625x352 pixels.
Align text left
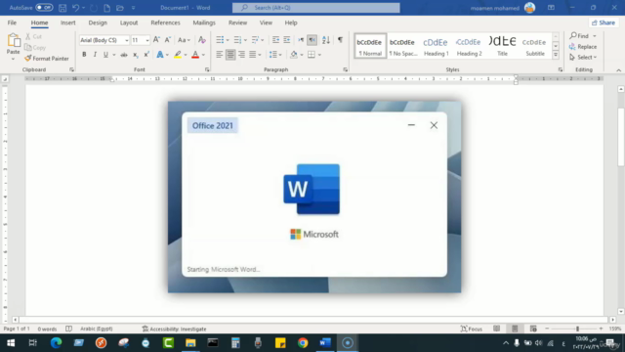point(219,55)
